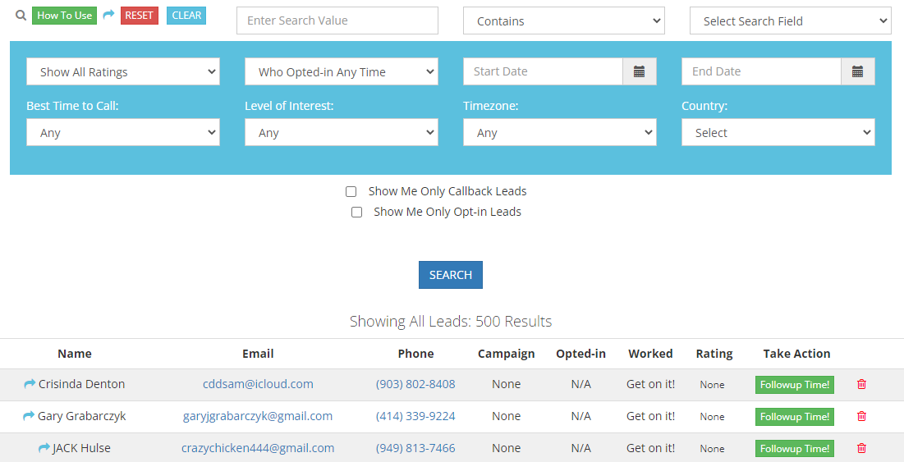Click the name JACK Hulse
The width and height of the screenshot is (904, 462).
81,447
